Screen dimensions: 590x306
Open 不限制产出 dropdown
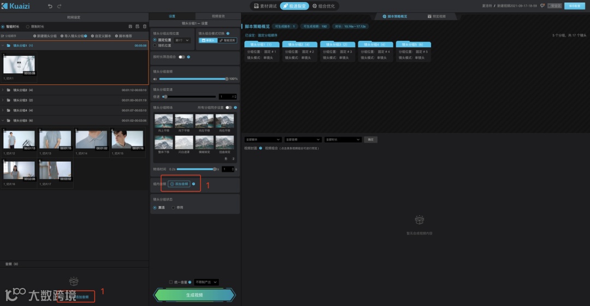coord(206,282)
